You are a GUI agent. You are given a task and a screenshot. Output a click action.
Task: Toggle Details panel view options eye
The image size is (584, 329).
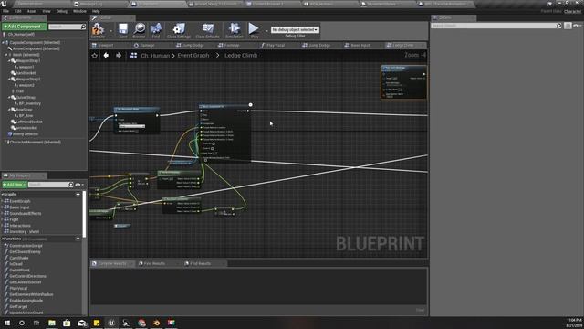[576, 26]
